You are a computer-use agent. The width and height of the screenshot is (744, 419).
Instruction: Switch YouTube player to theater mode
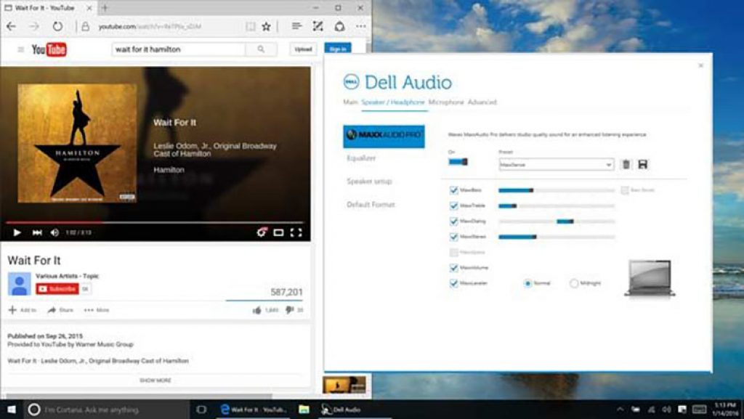pos(278,232)
